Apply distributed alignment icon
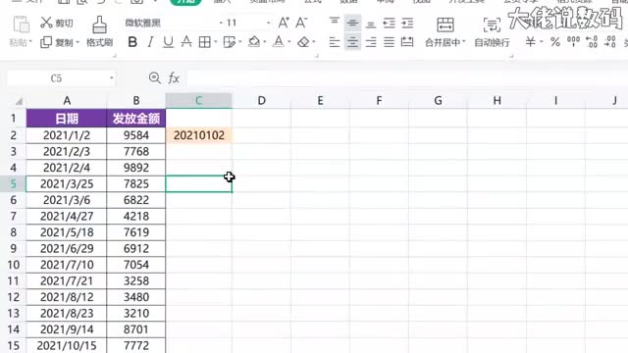 [407, 42]
